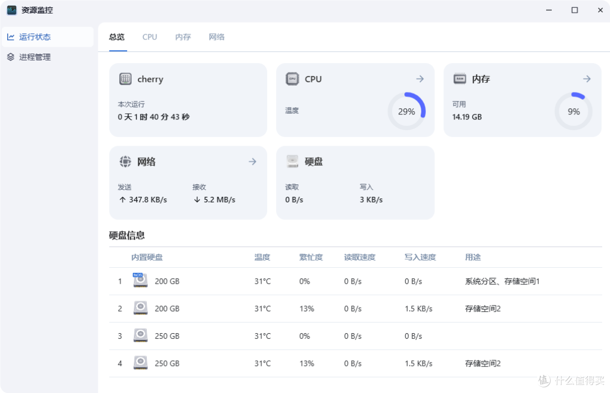Screen dimensions: 610x393
Task: Click the frOS disk icon in row 1
Action: click(x=140, y=280)
